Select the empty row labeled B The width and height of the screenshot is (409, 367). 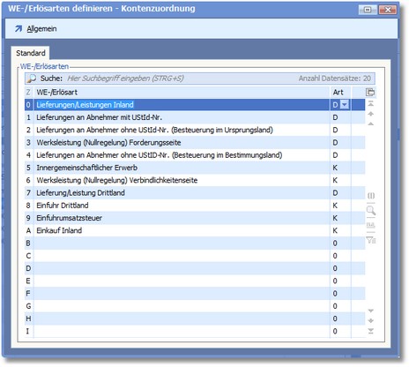point(195,243)
